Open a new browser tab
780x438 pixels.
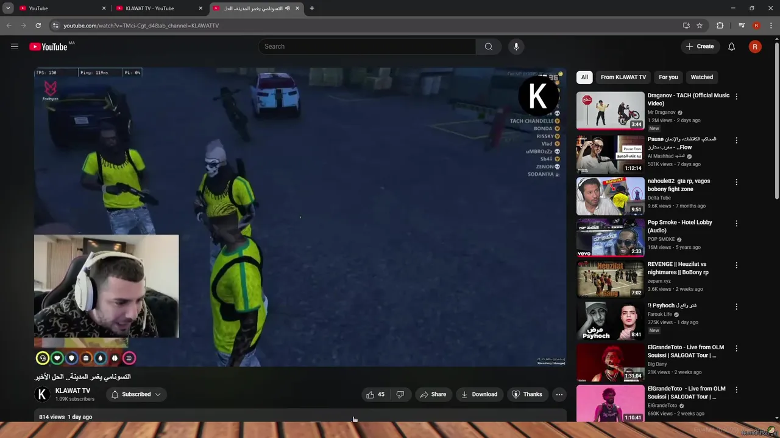tap(312, 8)
